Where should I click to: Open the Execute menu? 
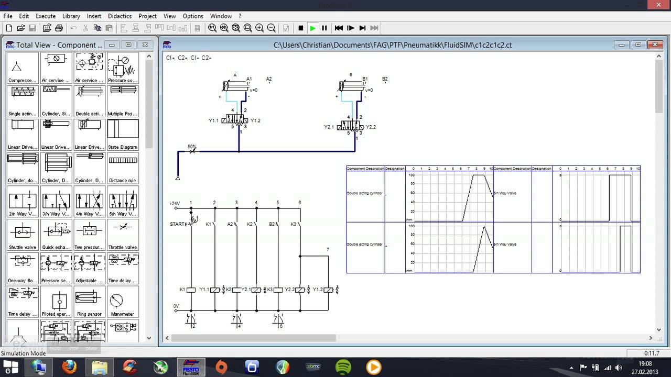pyautogui.click(x=45, y=16)
